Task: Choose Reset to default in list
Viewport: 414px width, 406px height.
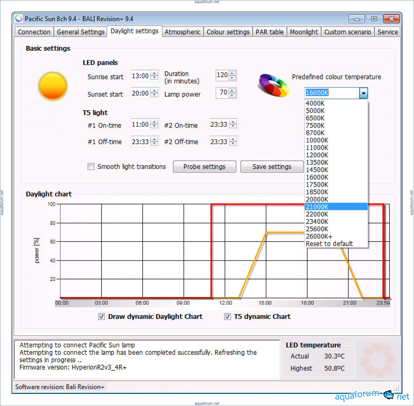Action: click(x=329, y=244)
